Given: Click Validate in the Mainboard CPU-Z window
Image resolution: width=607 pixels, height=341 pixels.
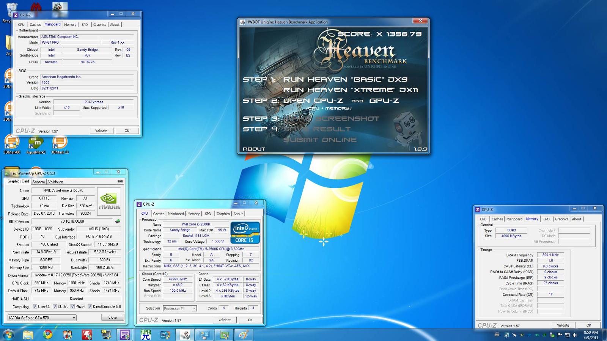Looking at the screenshot, I should click(x=101, y=131).
